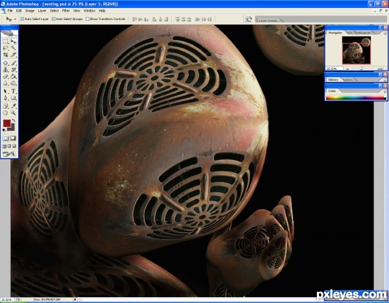Open the Layer Comps tab
Screen dimensions: 389x303
(268, 20)
